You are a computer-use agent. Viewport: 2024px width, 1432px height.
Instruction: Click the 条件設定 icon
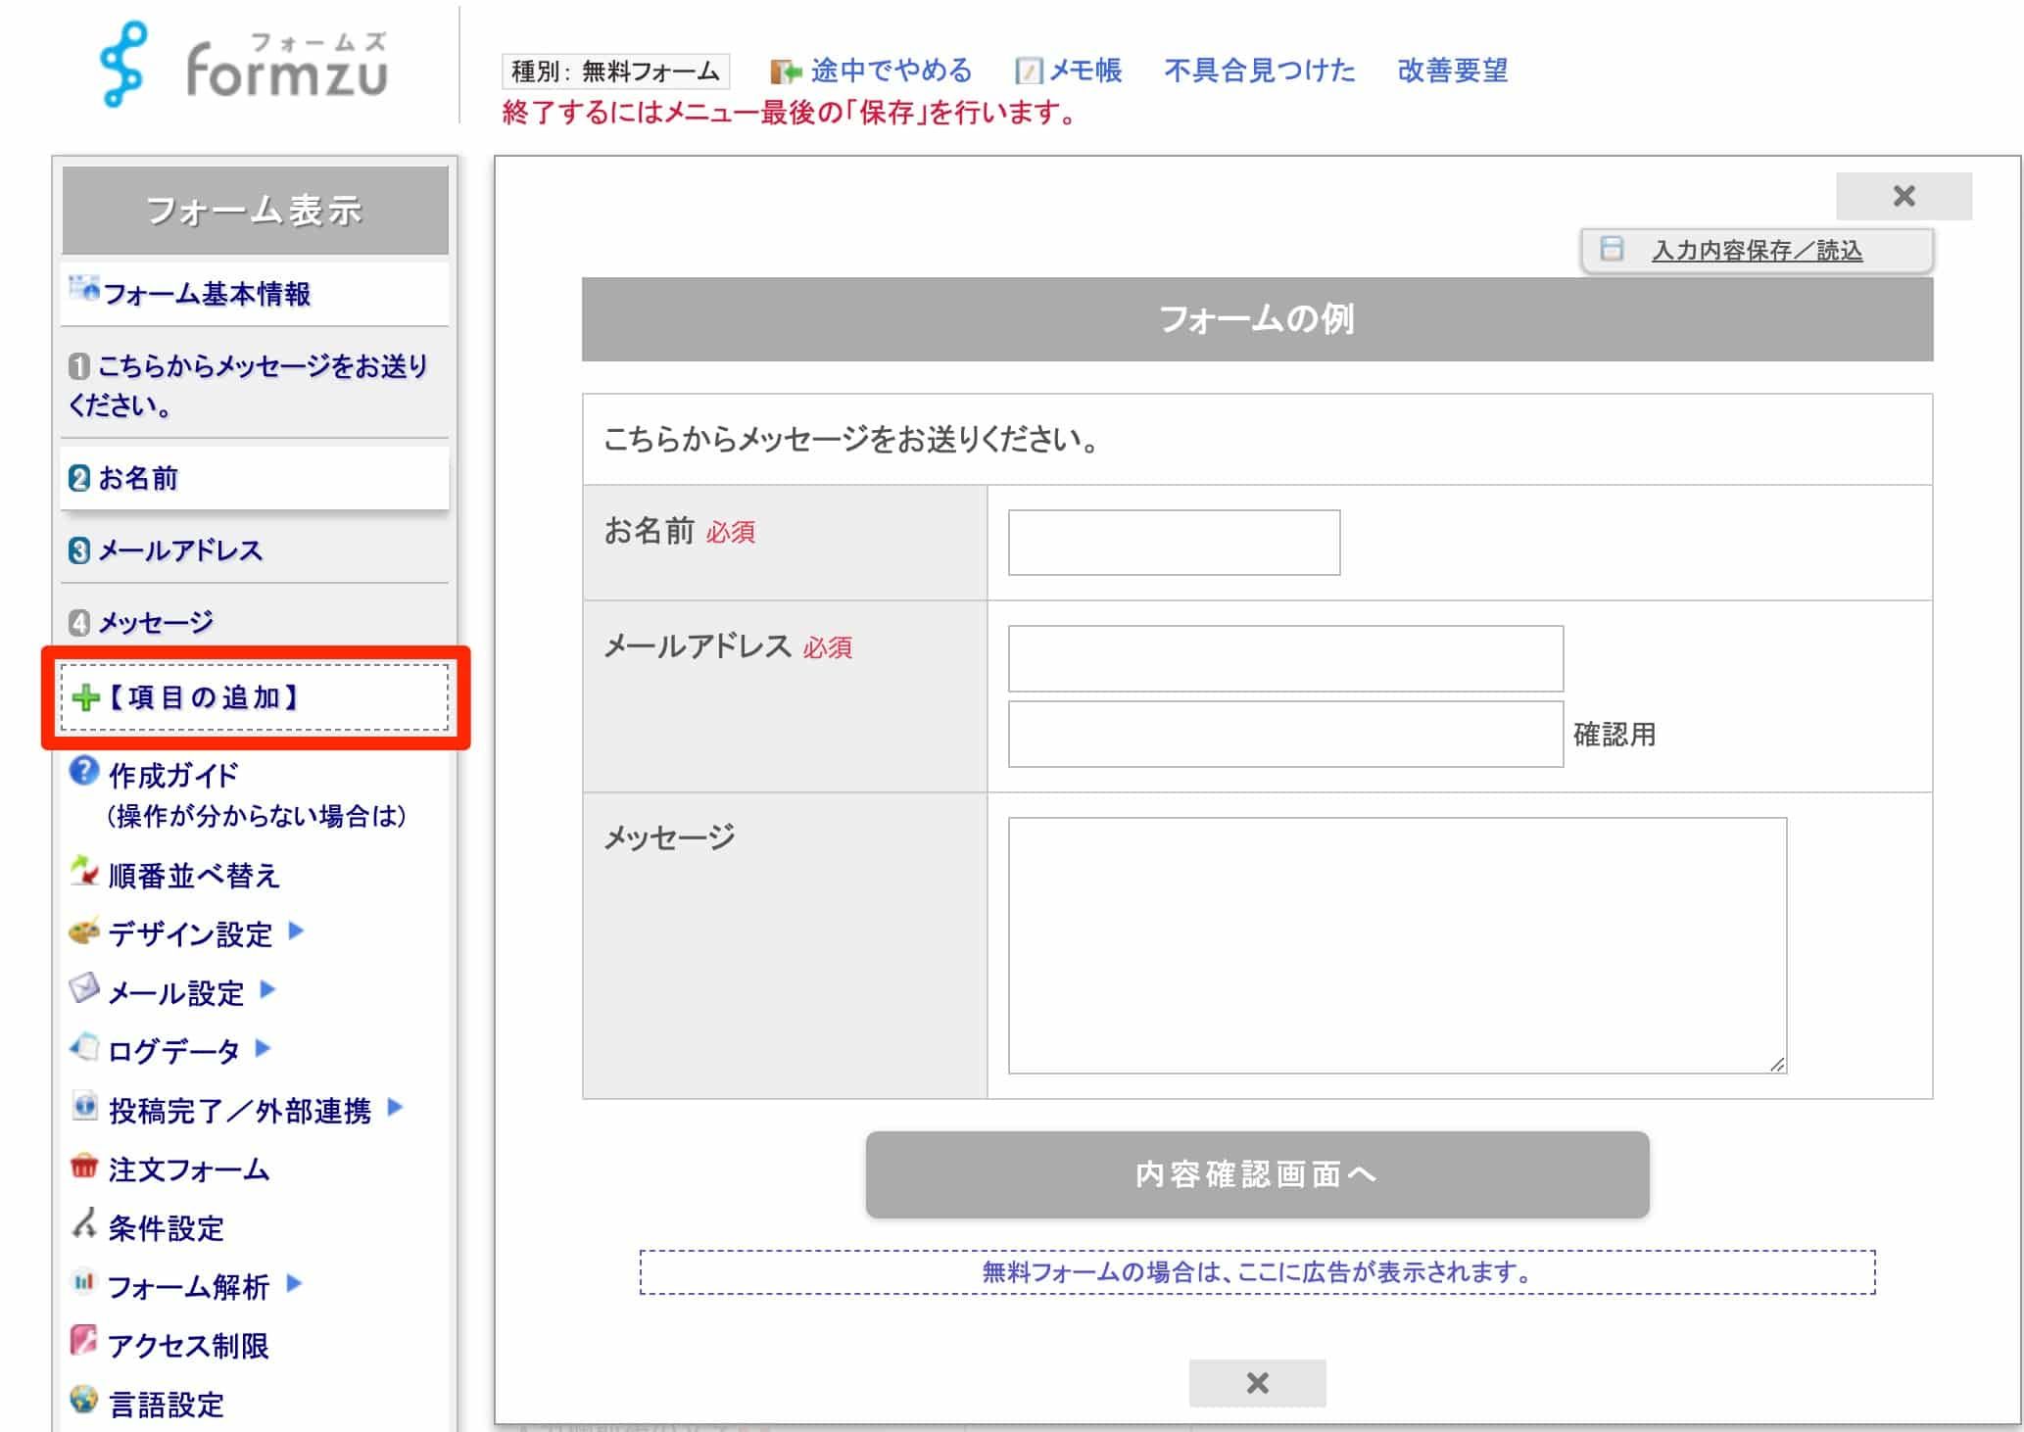pyautogui.click(x=83, y=1226)
